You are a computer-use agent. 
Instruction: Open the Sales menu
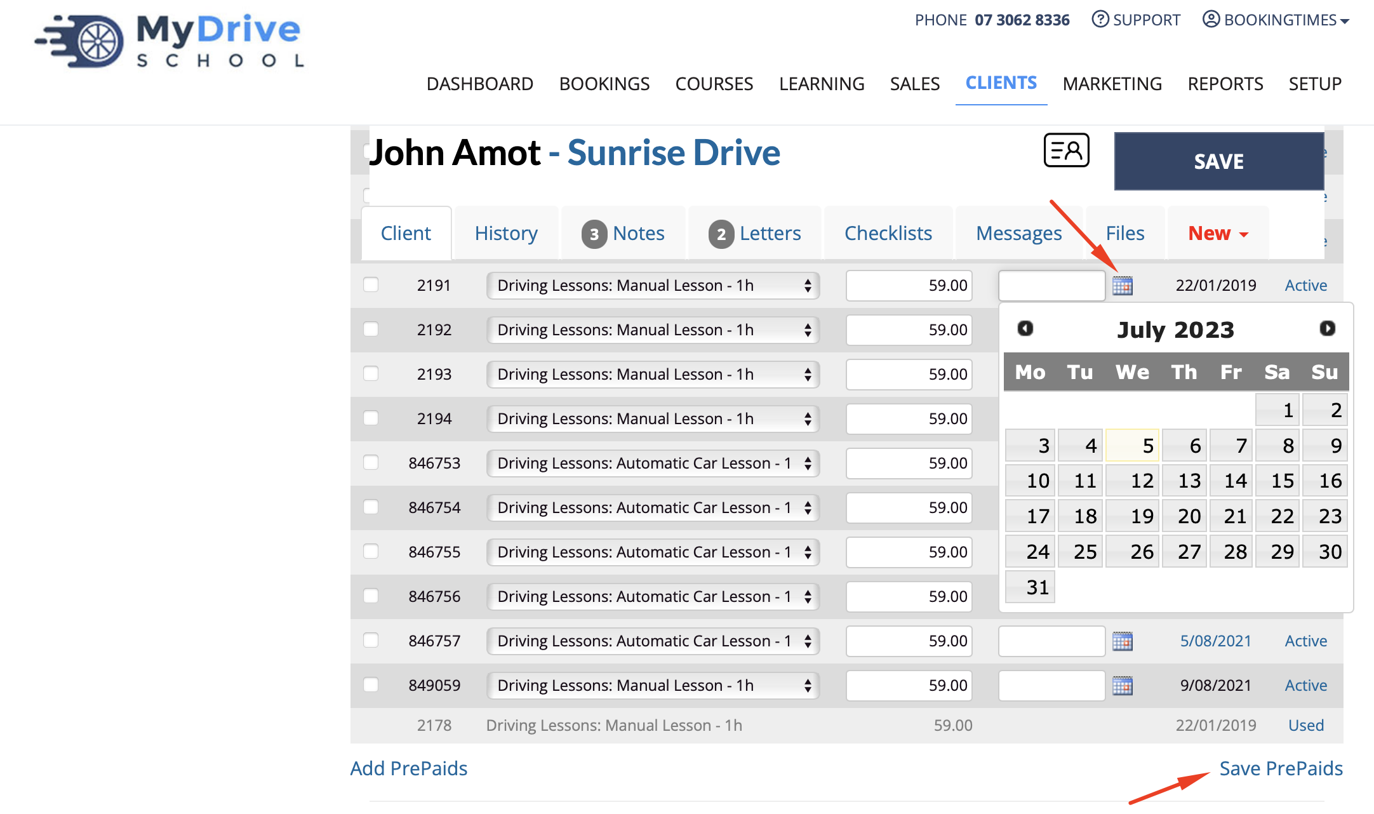click(914, 84)
